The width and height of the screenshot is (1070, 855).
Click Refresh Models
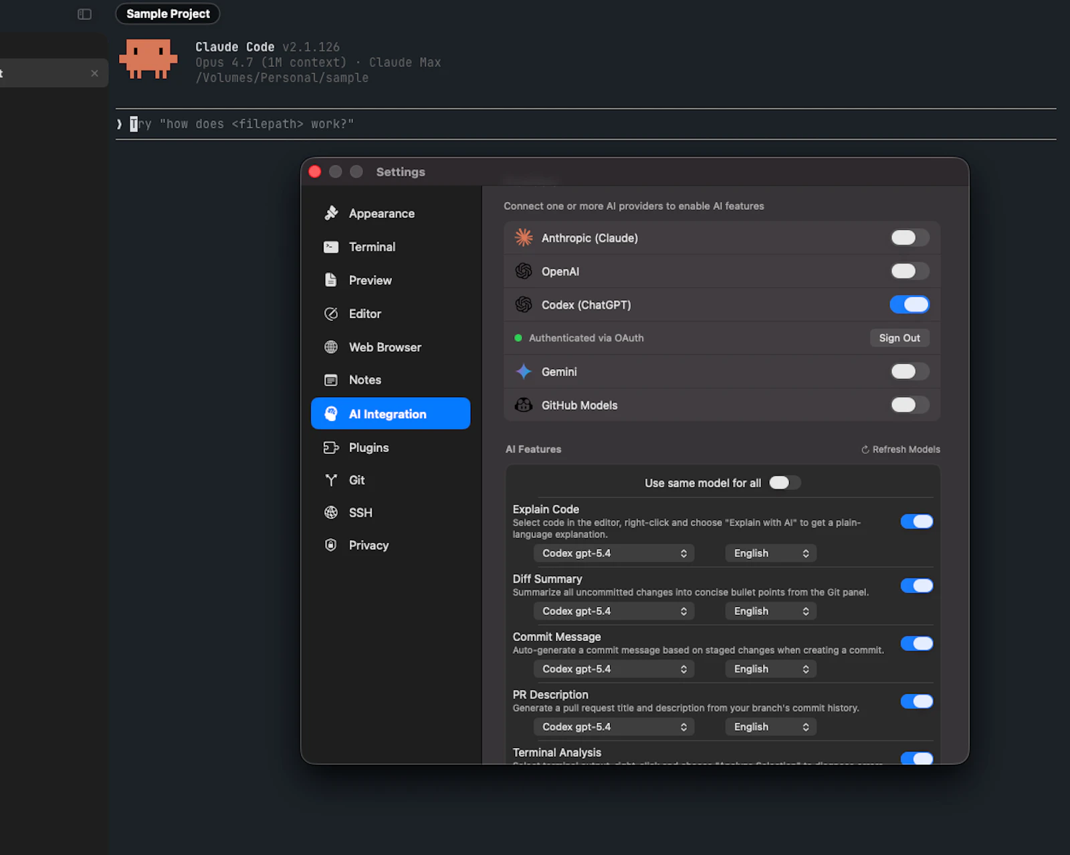900,449
